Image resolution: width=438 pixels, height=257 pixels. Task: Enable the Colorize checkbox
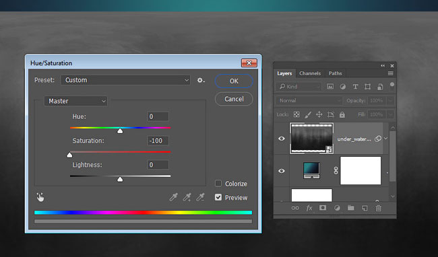point(218,184)
